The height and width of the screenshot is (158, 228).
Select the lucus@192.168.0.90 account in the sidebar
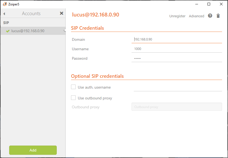(x=28, y=31)
